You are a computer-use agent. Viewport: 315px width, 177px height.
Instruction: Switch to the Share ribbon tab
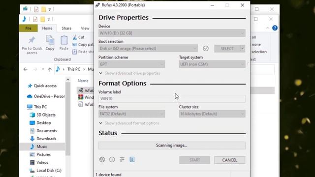pyautogui.click(x=66, y=29)
